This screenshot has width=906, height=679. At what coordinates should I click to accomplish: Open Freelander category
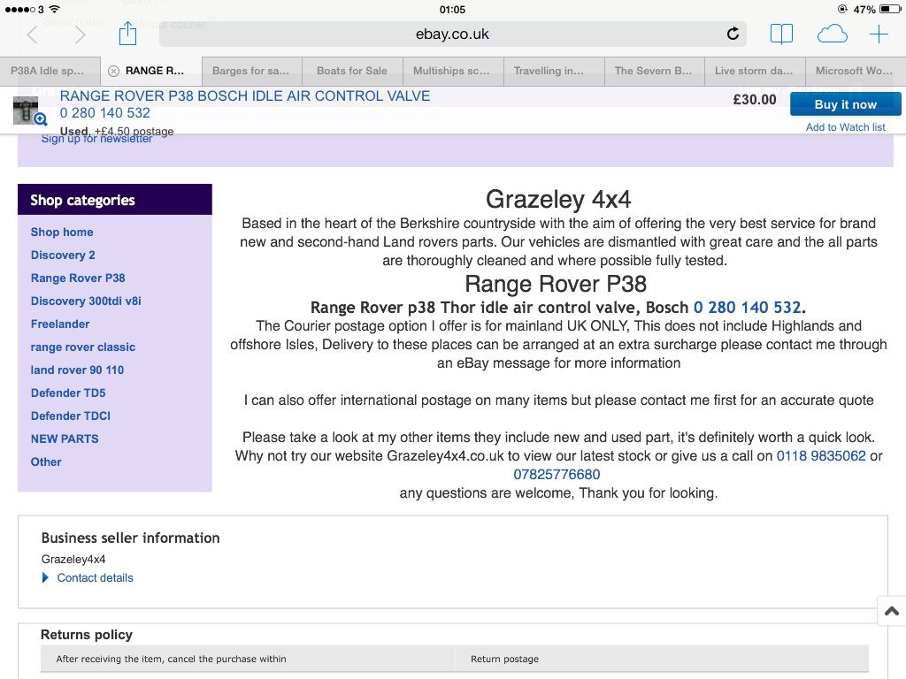coord(60,324)
